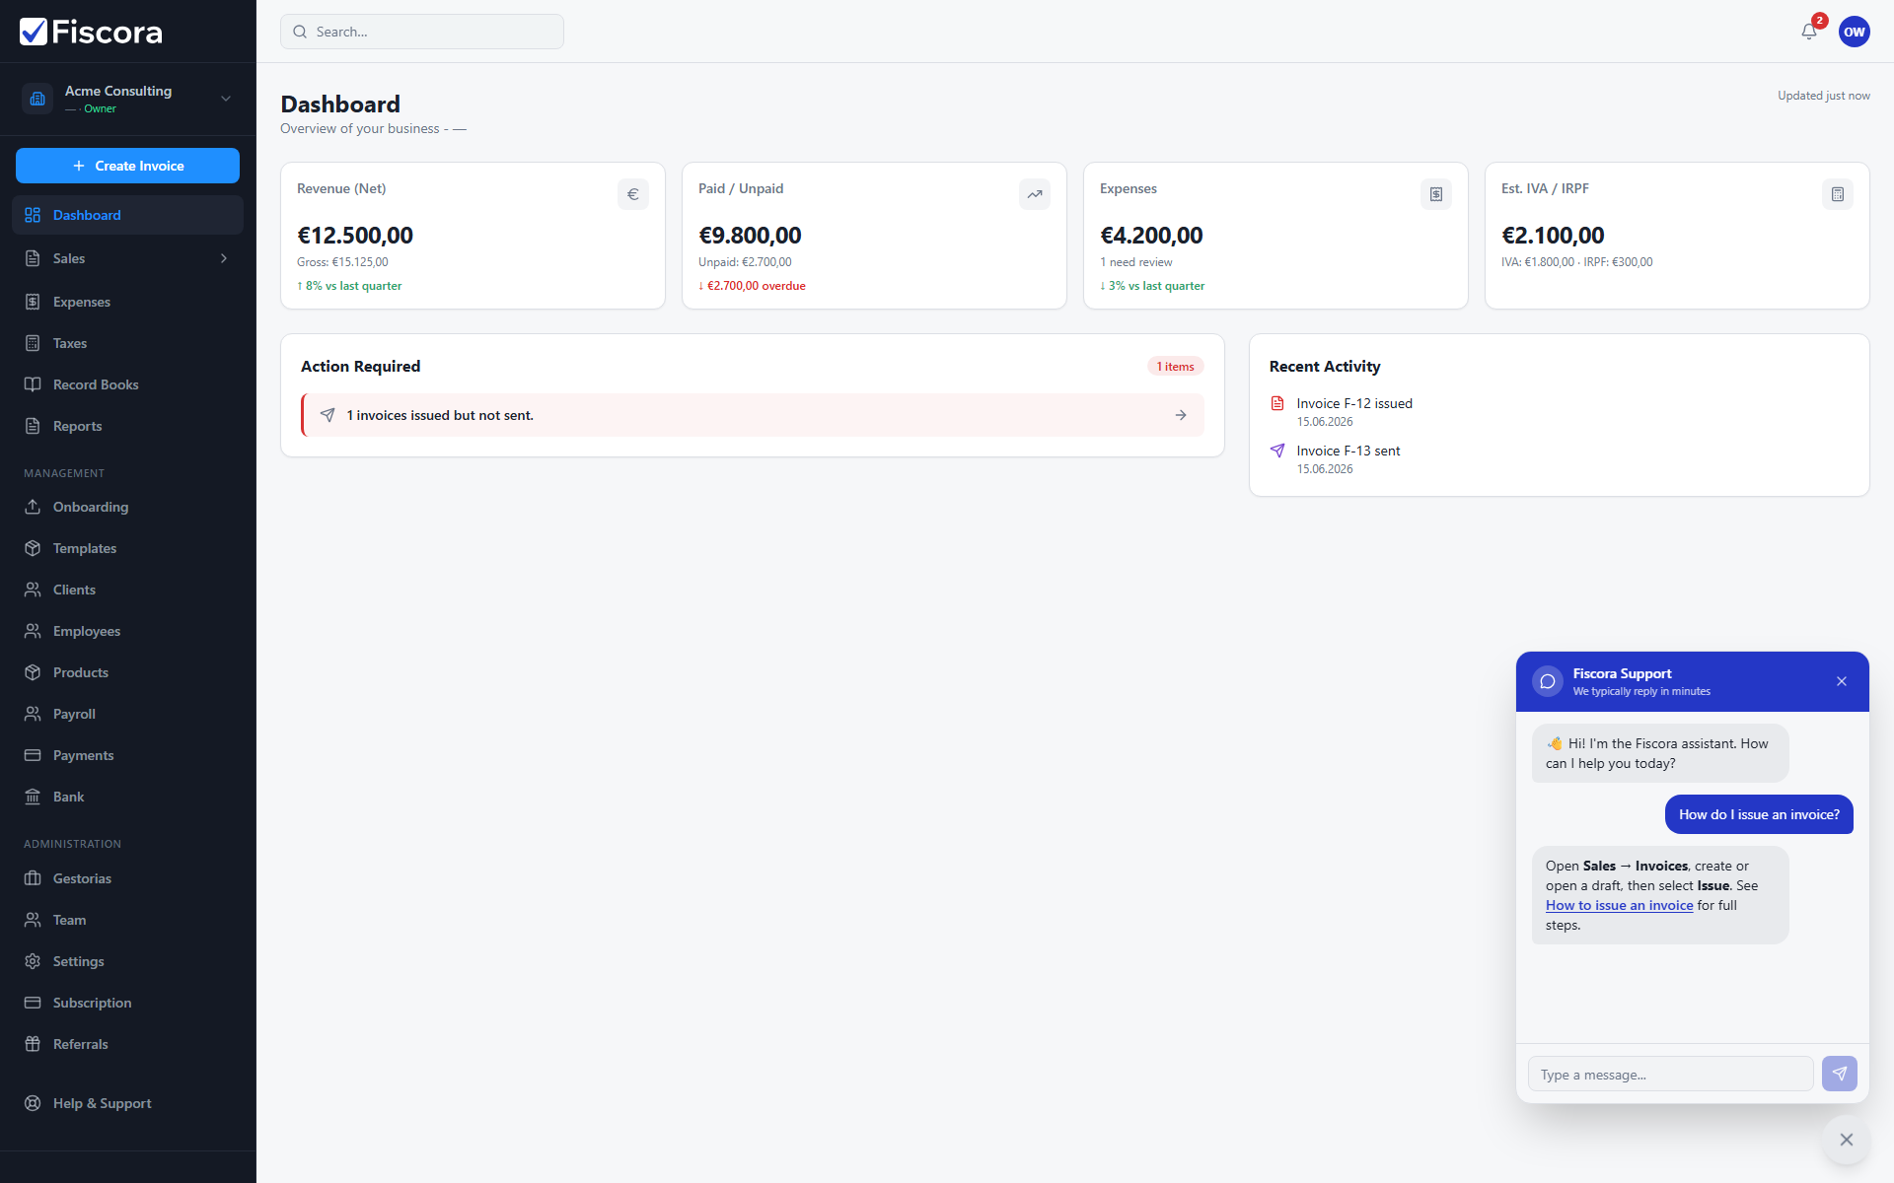Click the receipt icon on Expenses card
The width and height of the screenshot is (1894, 1183).
click(1436, 194)
